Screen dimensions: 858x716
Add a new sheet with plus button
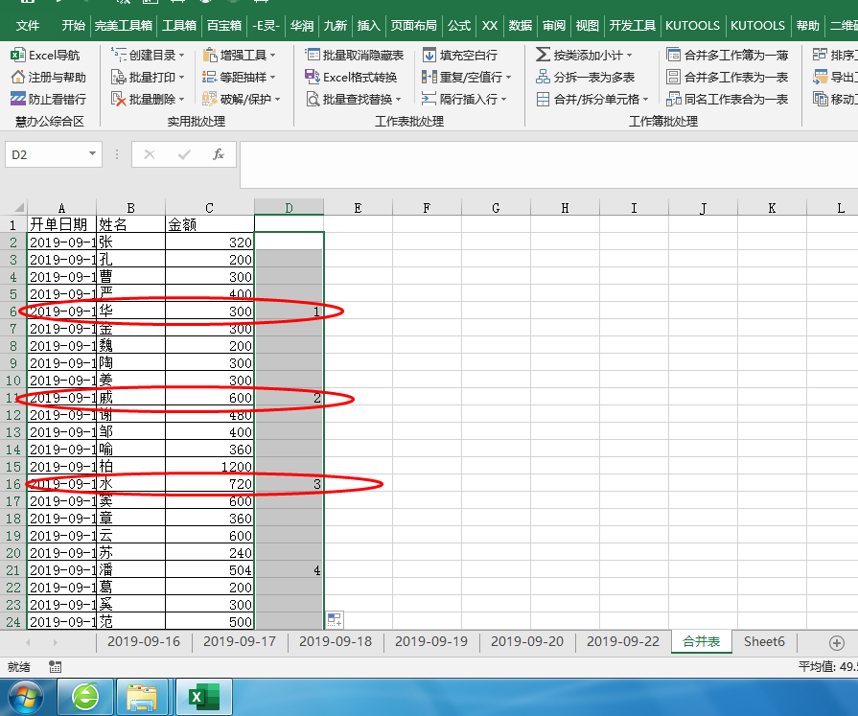coord(836,643)
